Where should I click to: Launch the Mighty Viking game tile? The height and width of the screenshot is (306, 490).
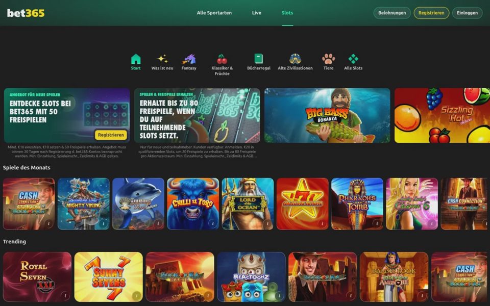point(83,203)
